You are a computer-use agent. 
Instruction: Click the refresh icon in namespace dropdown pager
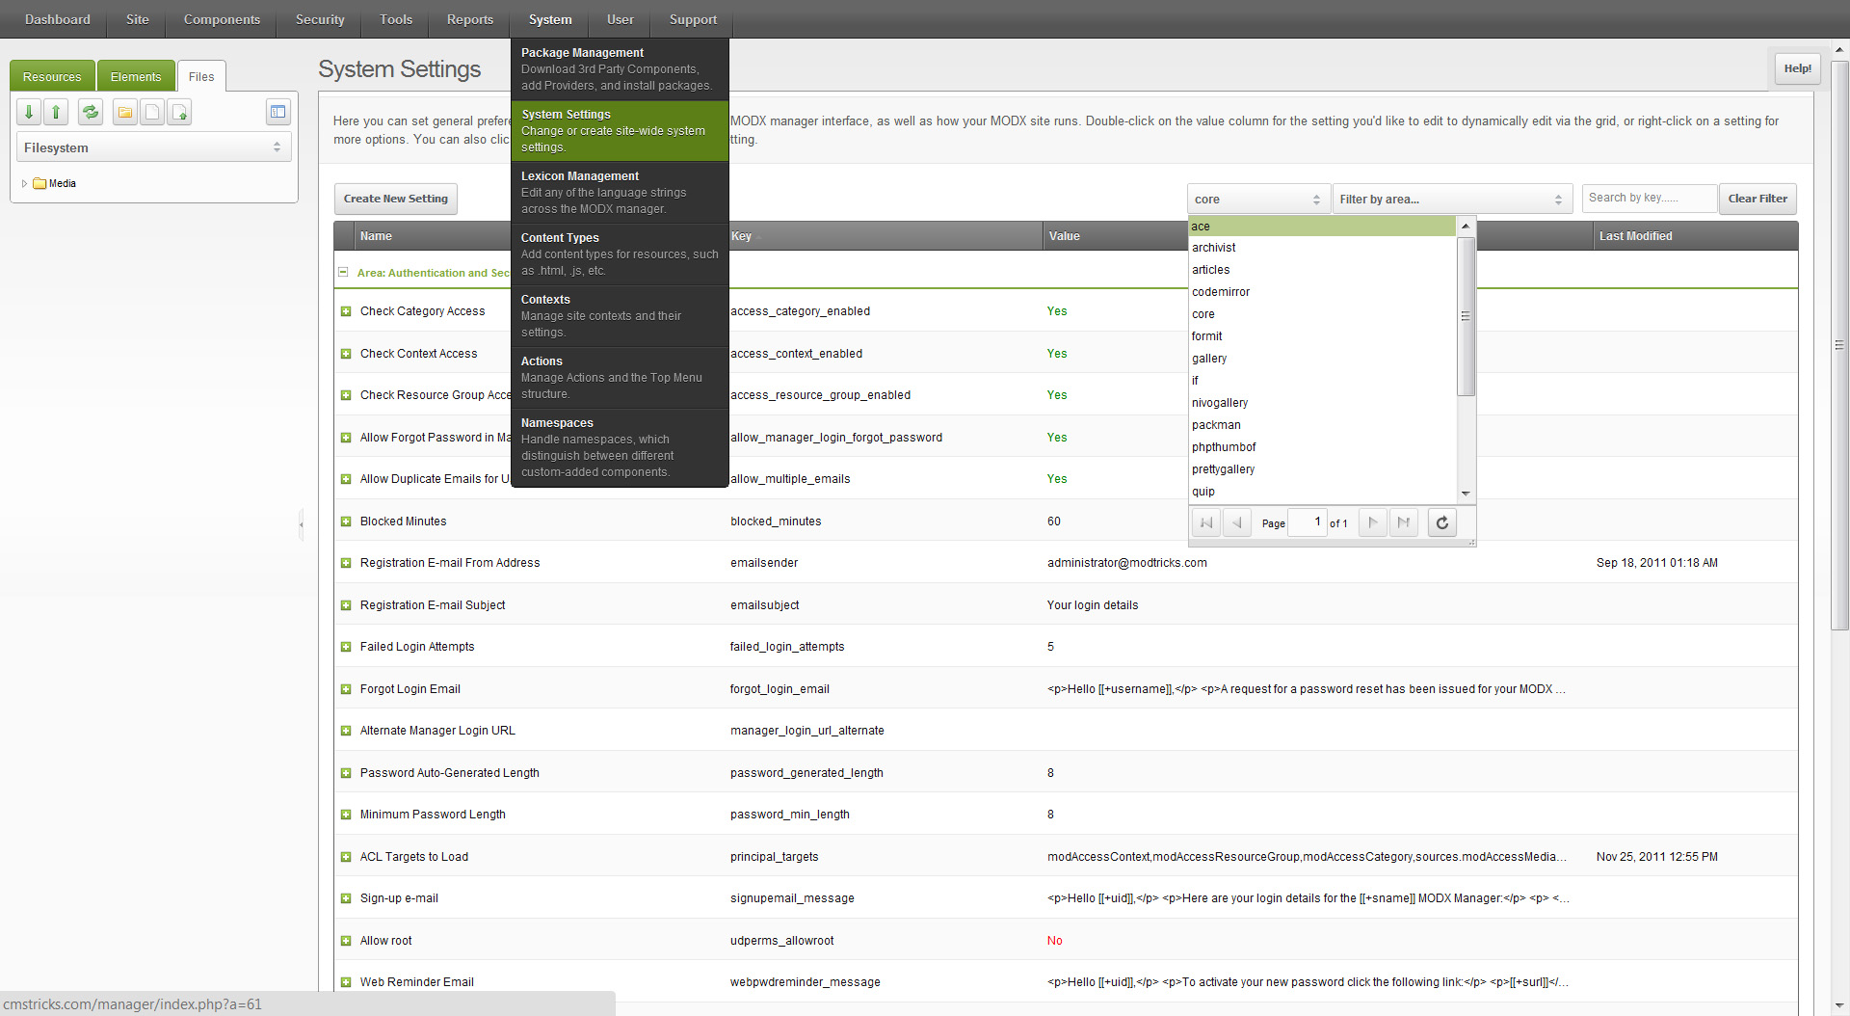coord(1442,522)
